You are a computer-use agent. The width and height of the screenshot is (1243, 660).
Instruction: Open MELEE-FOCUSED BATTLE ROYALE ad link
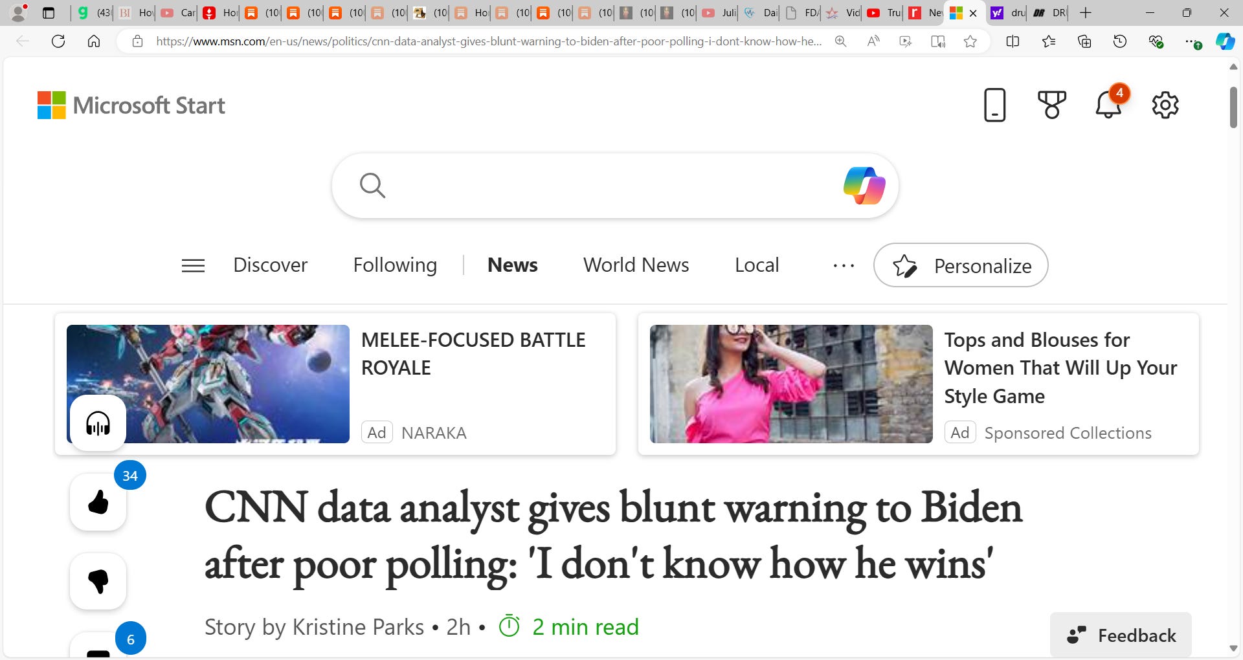pyautogui.click(x=473, y=354)
